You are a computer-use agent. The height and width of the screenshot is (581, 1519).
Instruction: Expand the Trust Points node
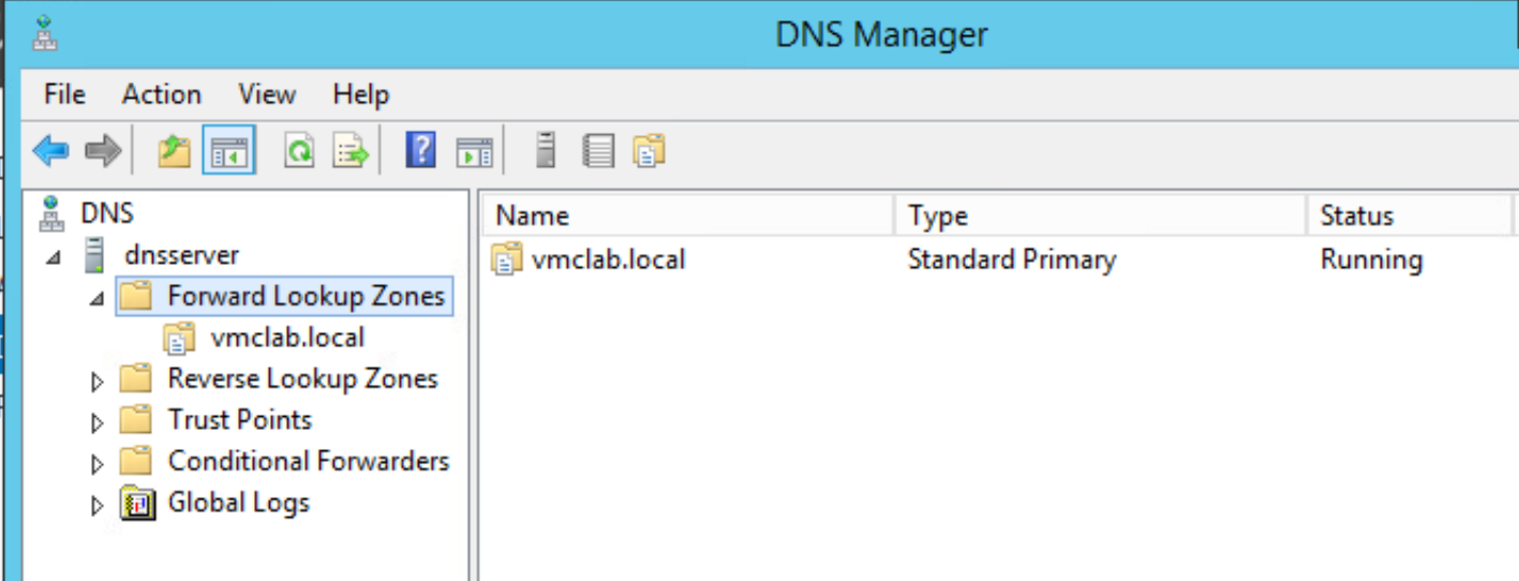98,423
